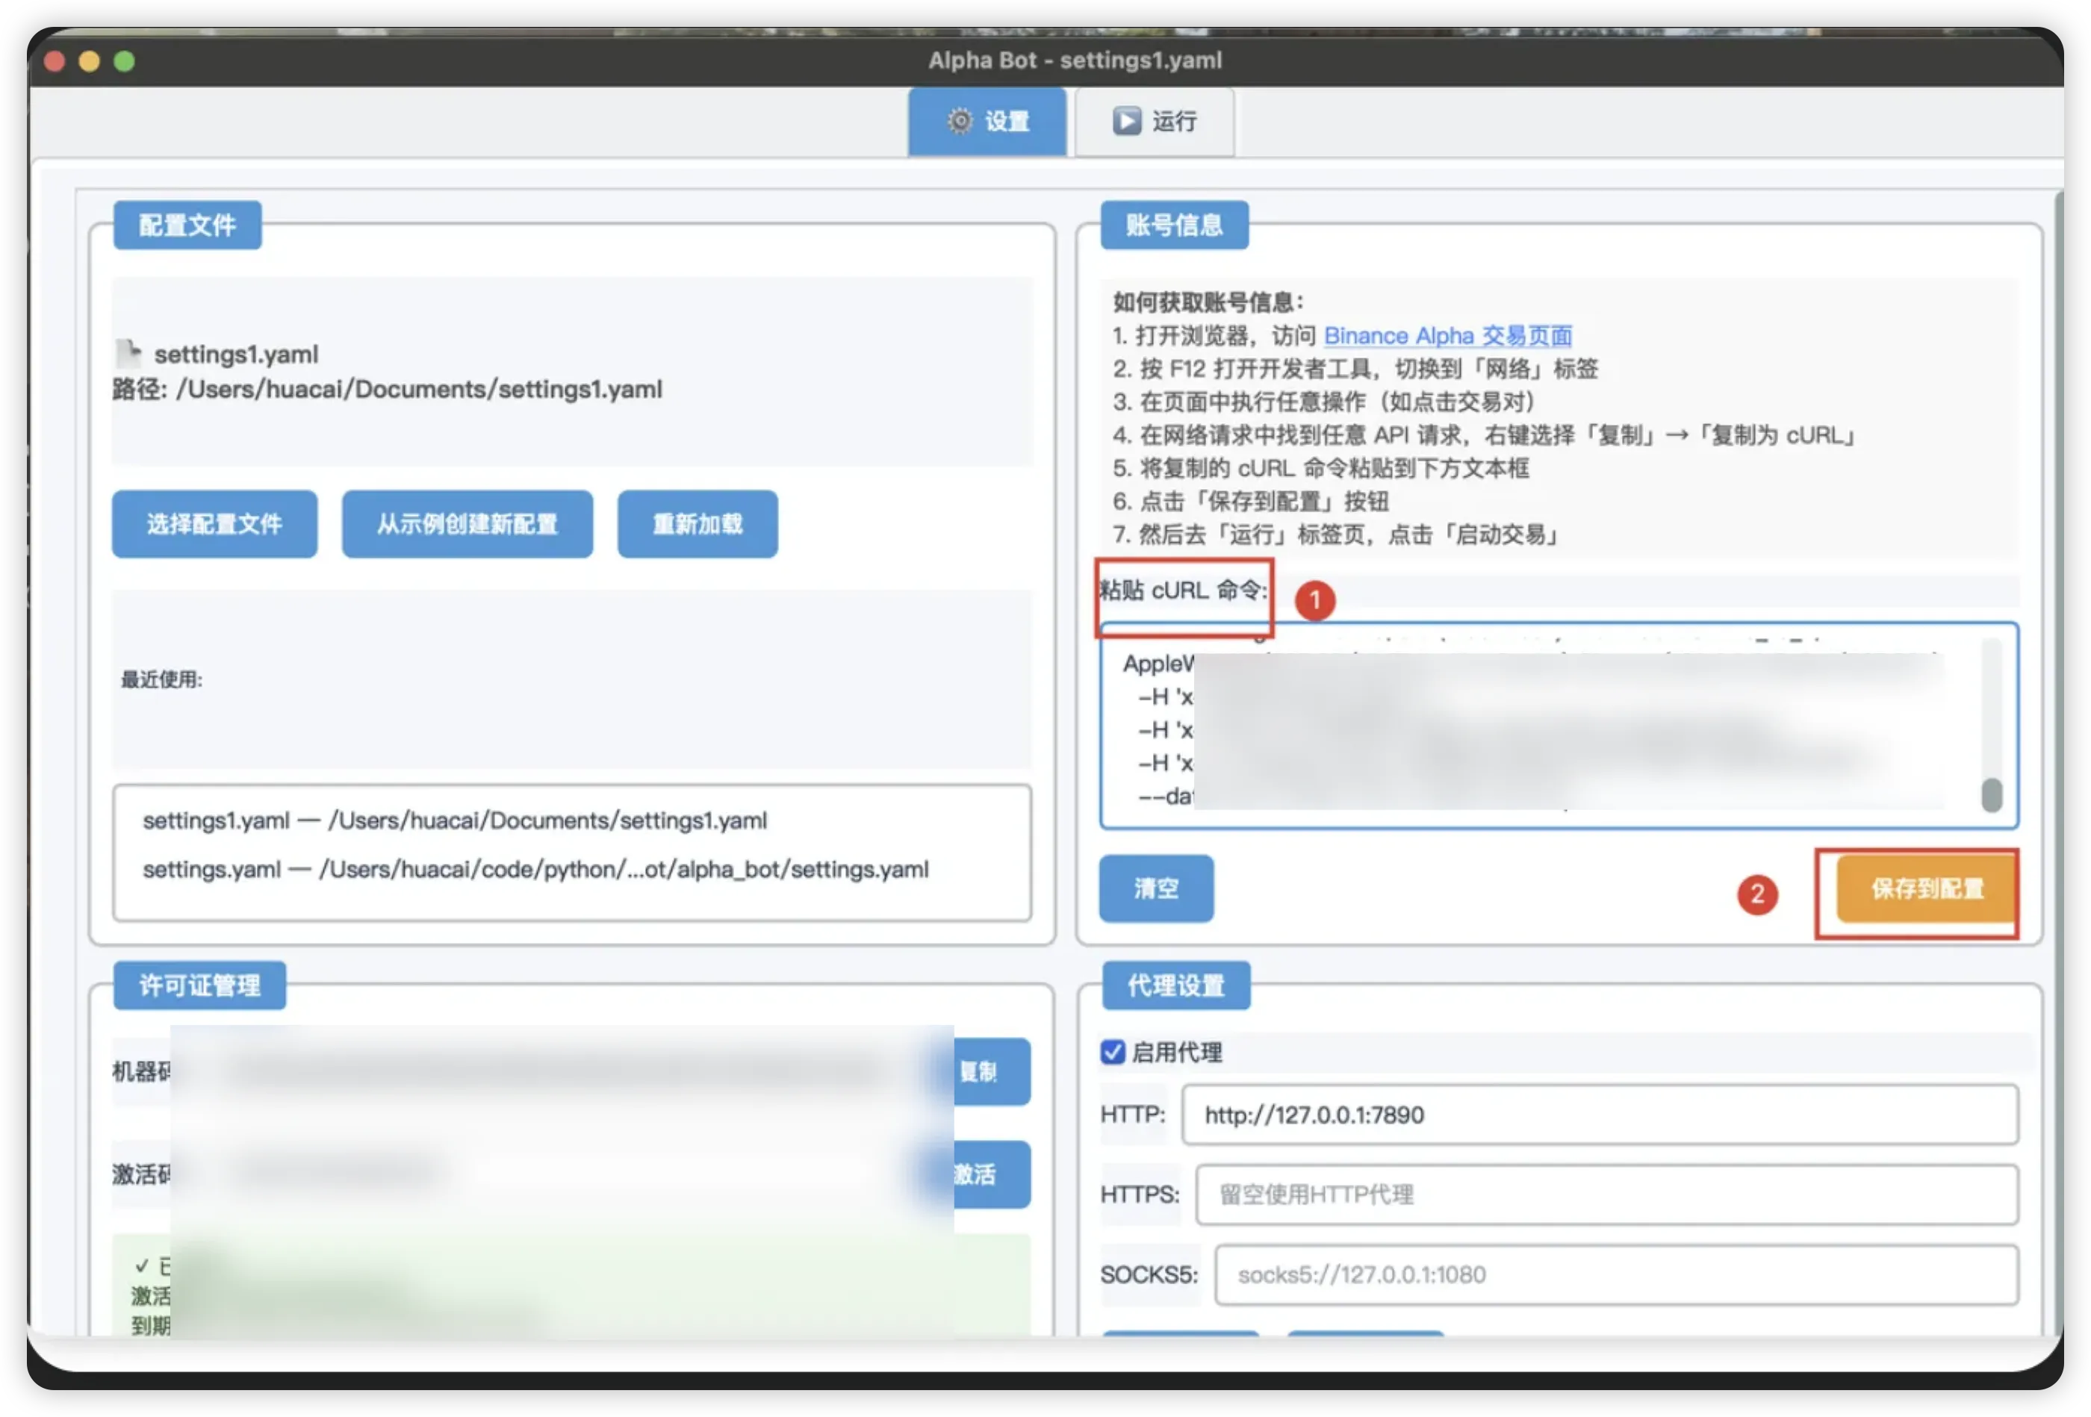Select recent settings1.yaml entry in list
The image size is (2091, 1417).
454,820
